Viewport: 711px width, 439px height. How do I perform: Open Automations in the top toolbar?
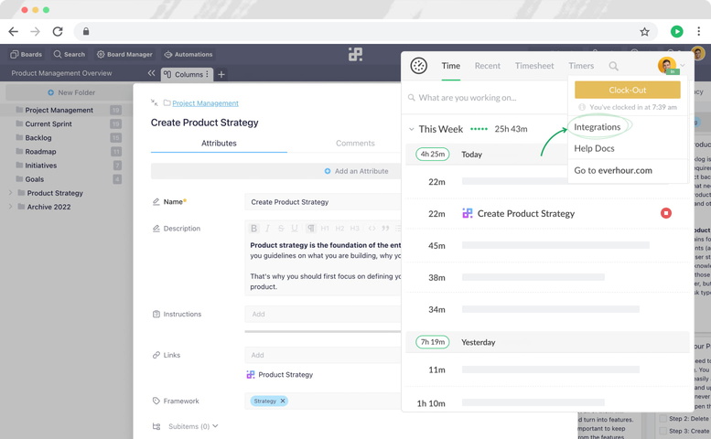(189, 54)
